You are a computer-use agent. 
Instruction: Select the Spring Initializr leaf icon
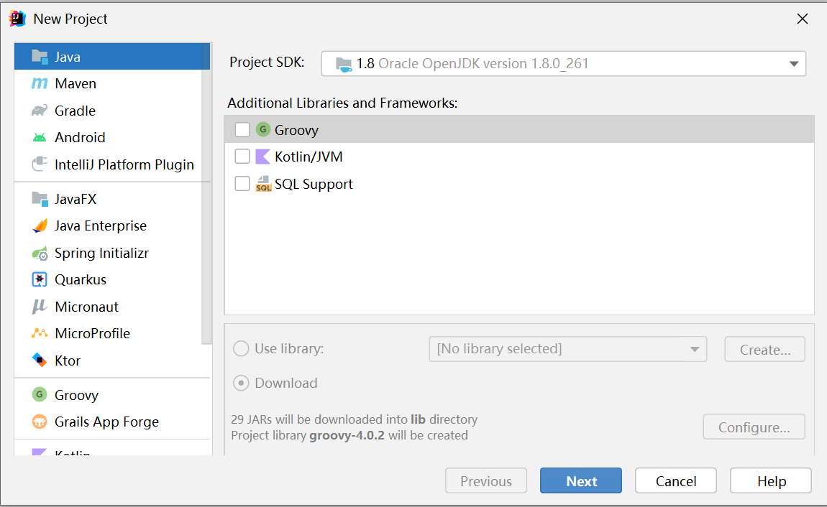(x=40, y=253)
